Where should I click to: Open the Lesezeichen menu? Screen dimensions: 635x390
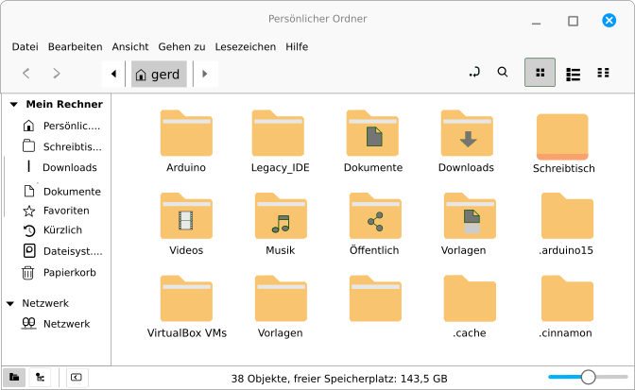click(245, 46)
